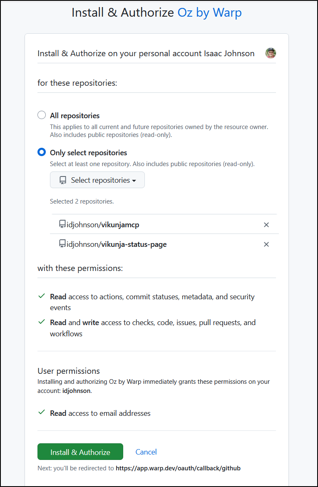Viewport: 318px width, 487px height.
Task: Click the Cancel link
Action: click(x=146, y=452)
